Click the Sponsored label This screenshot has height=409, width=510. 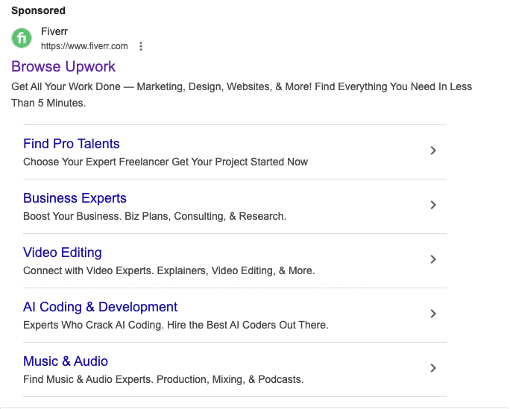pos(38,10)
